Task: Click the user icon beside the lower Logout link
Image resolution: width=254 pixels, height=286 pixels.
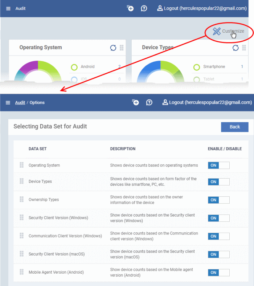Action: click(x=165, y=102)
